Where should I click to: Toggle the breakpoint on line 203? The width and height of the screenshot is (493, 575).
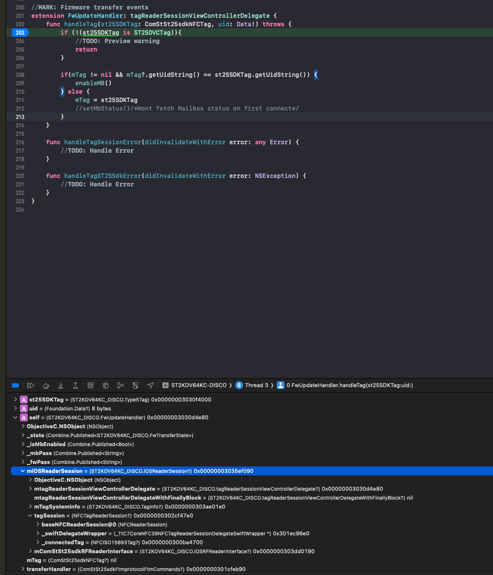tap(20, 33)
